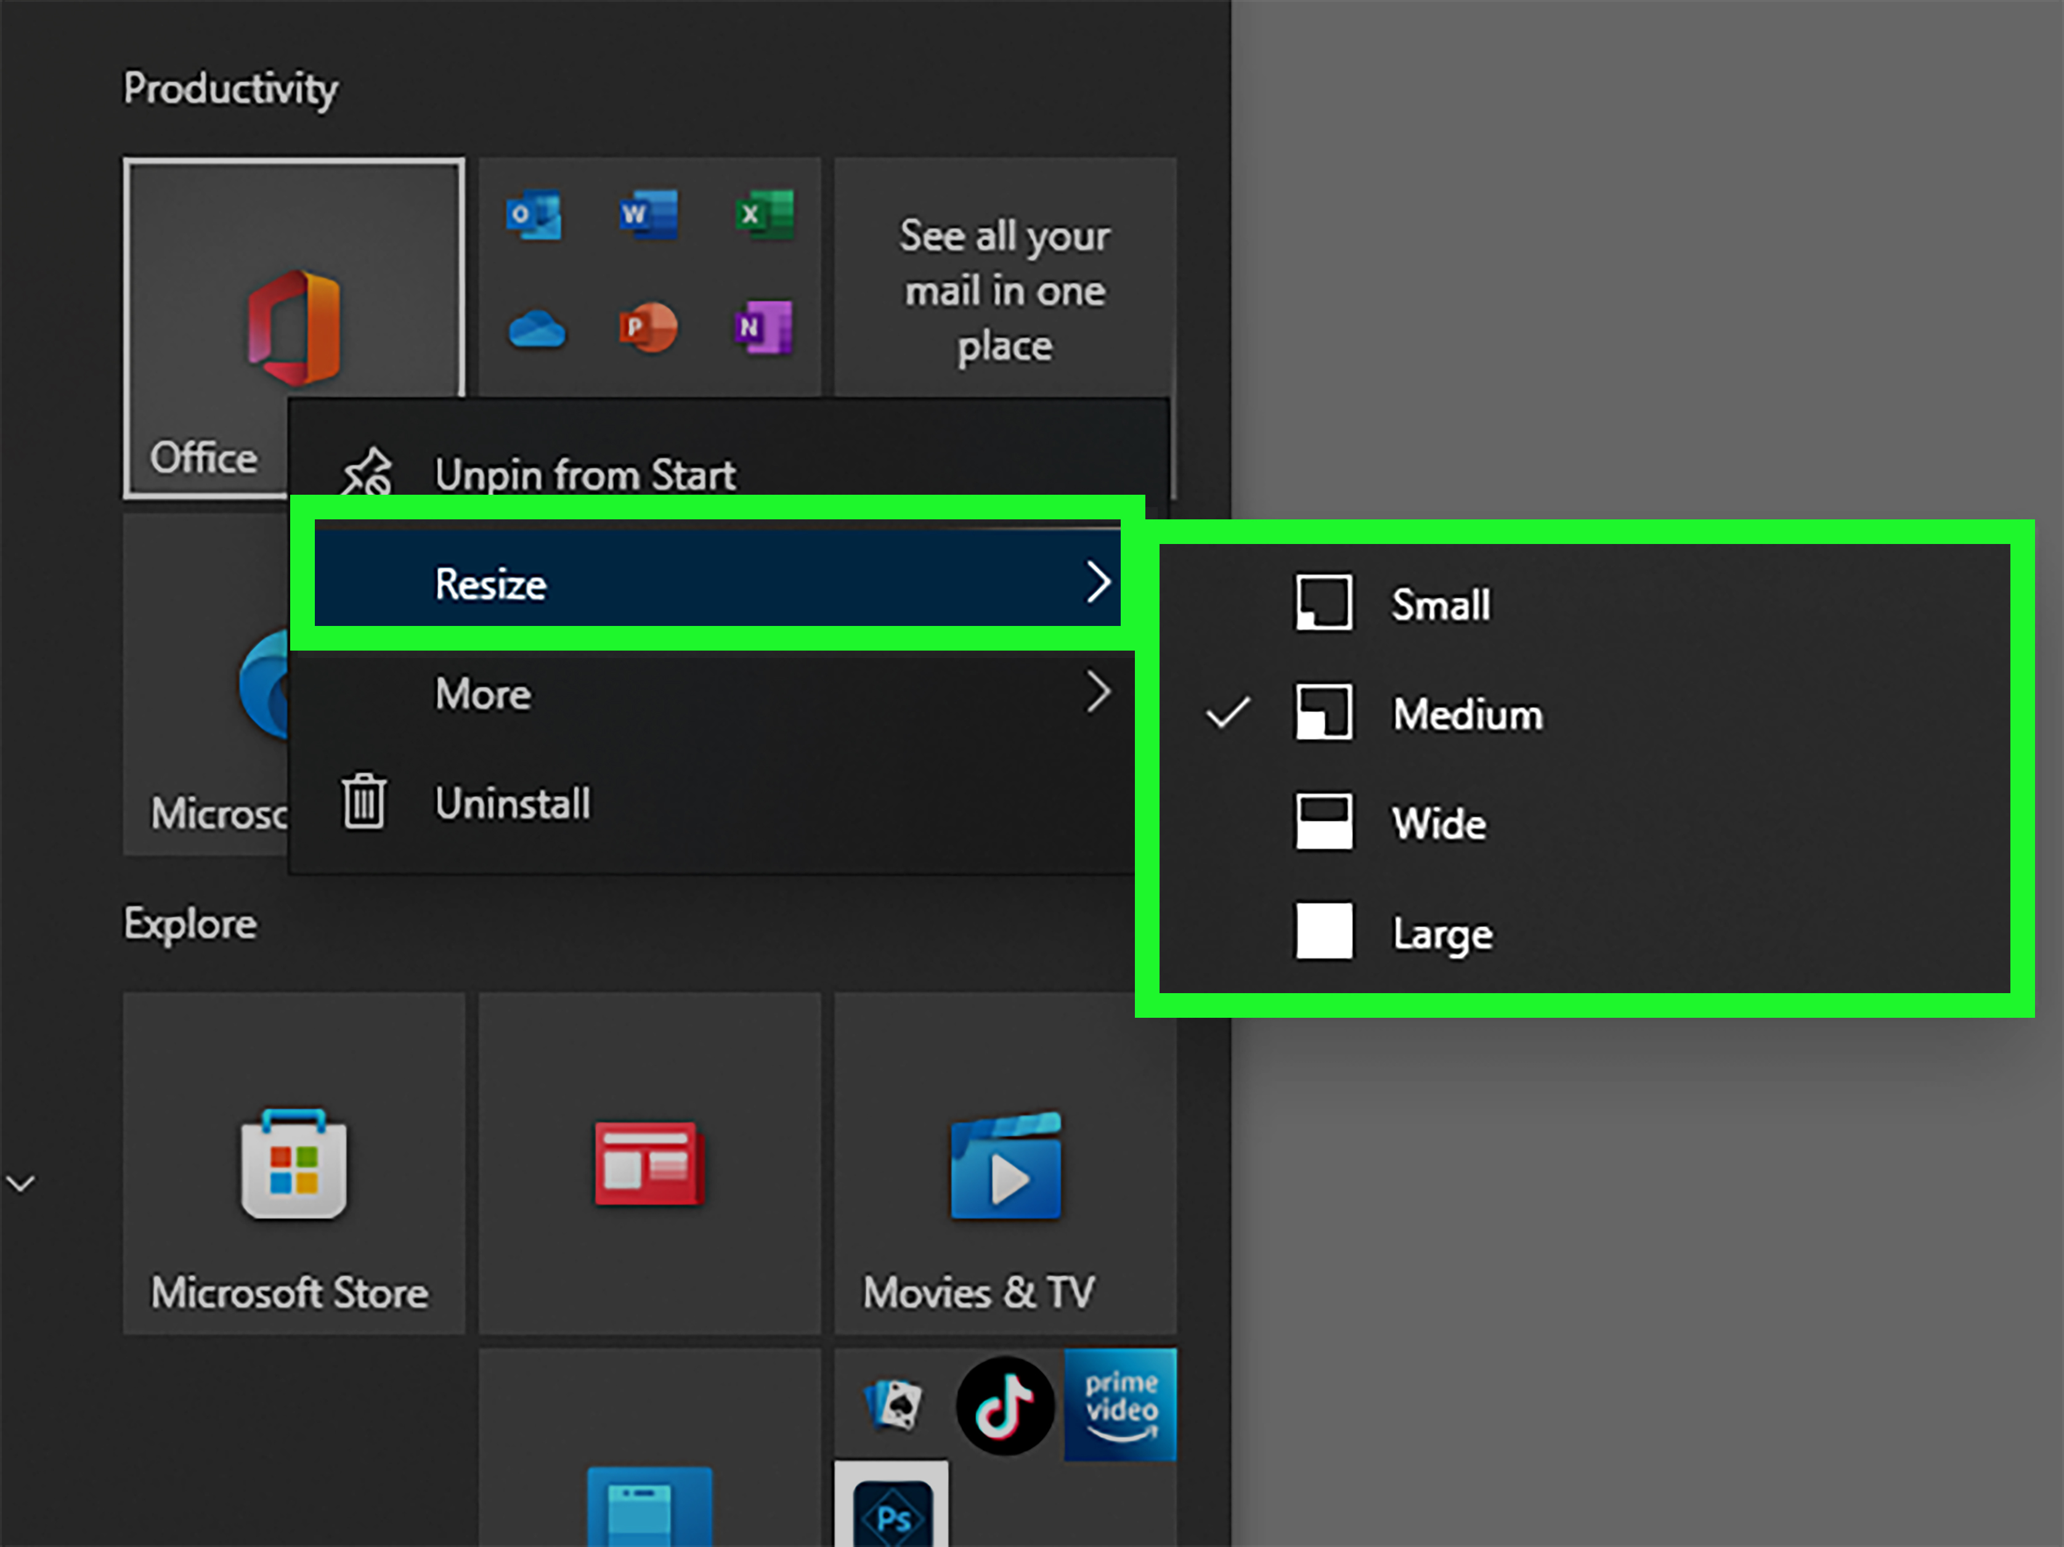
Task: Launch PowerPoint from the apps tile
Action: (649, 328)
